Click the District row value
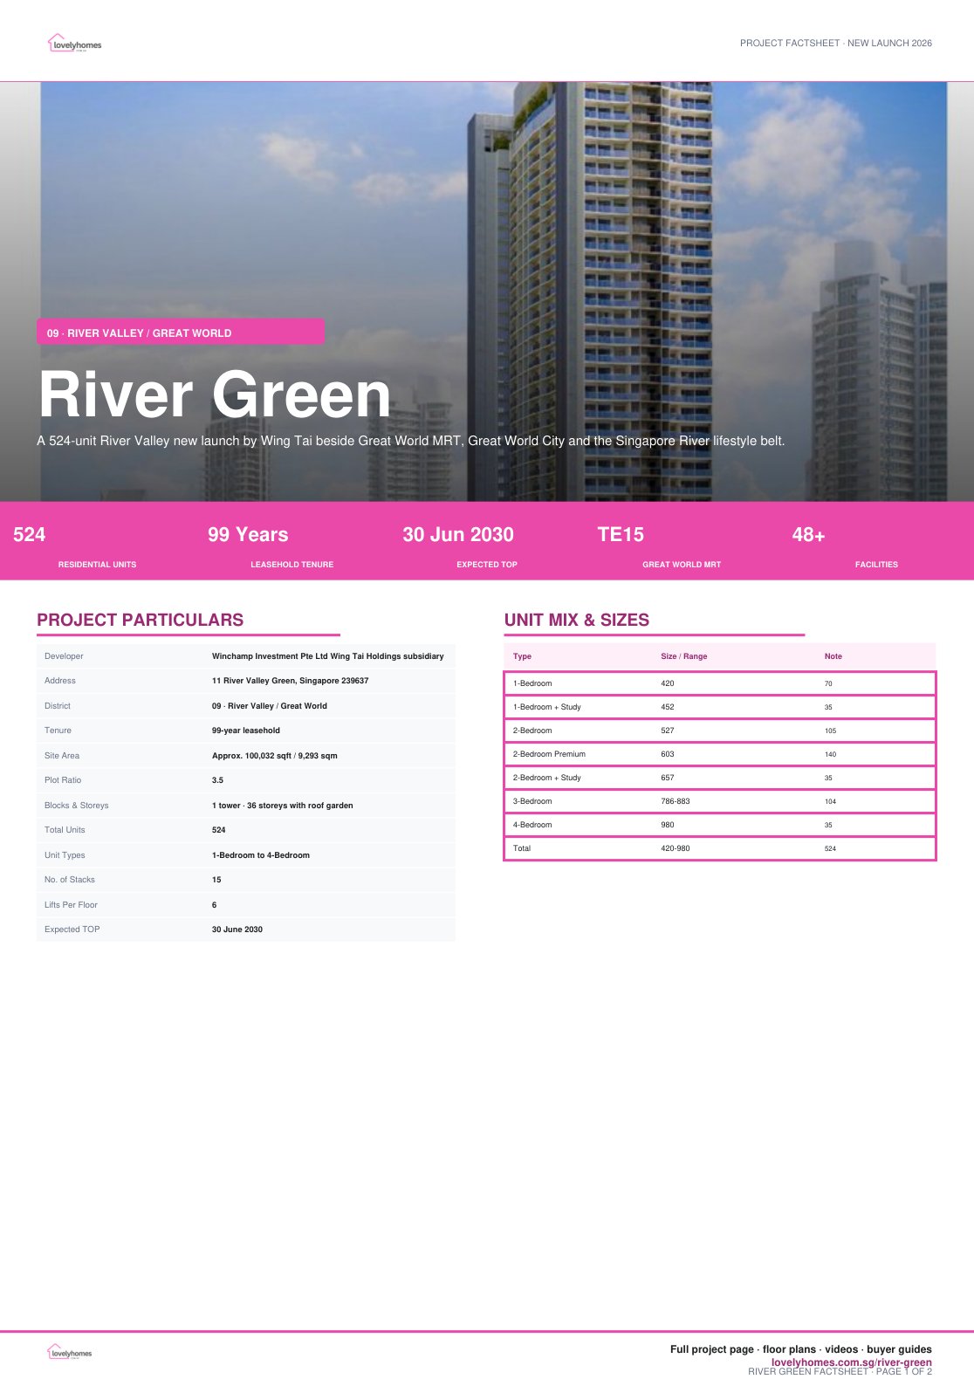The width and height of the screenshot is (974, 1379). click(x=269, y=706)
